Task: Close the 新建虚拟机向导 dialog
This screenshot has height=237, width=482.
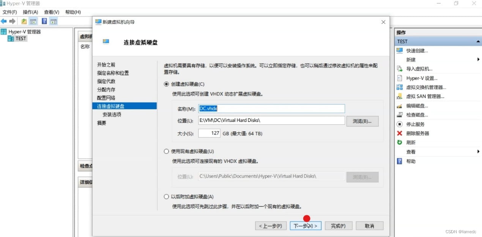Action: click(383, 22)
